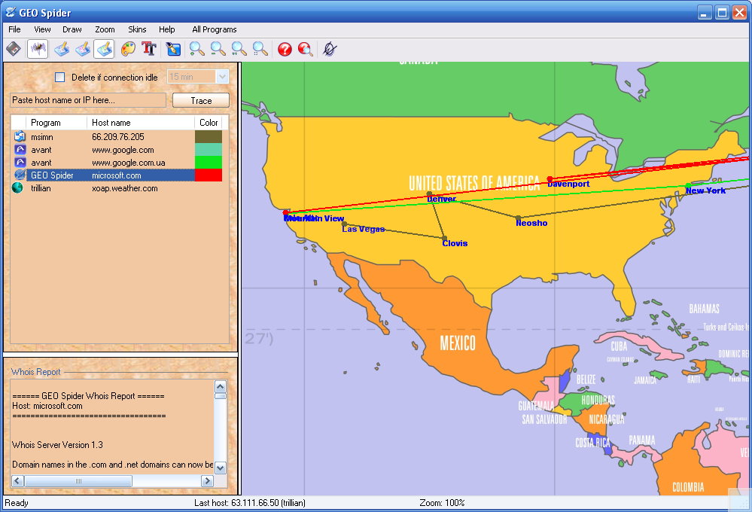Viewport: 752px width, 512px height.
Task: Click the Clovis label on map
Action: pyautogui.click(x=455, y=243)
